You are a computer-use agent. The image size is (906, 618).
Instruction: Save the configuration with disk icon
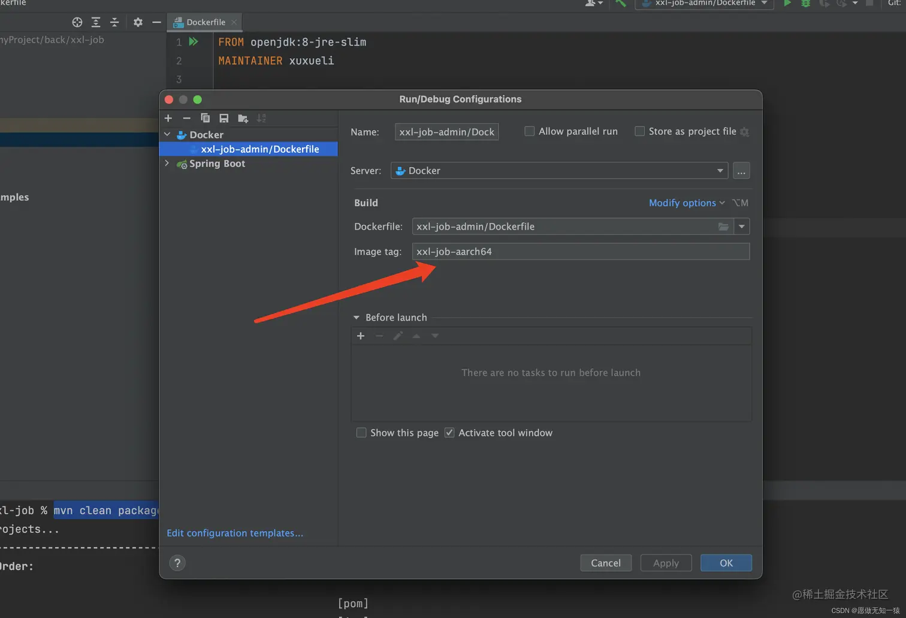pos(224,118)
